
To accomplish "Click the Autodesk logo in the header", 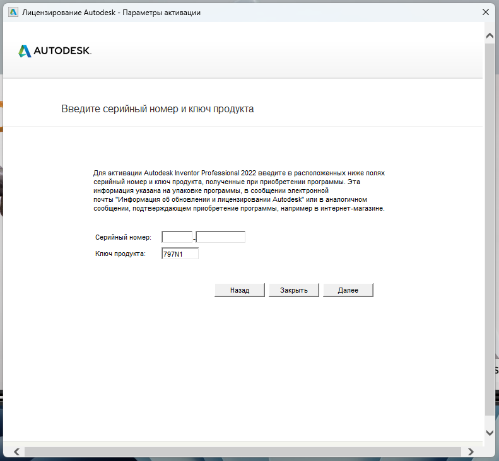I will pyautogui.click(x=55, y=50).
